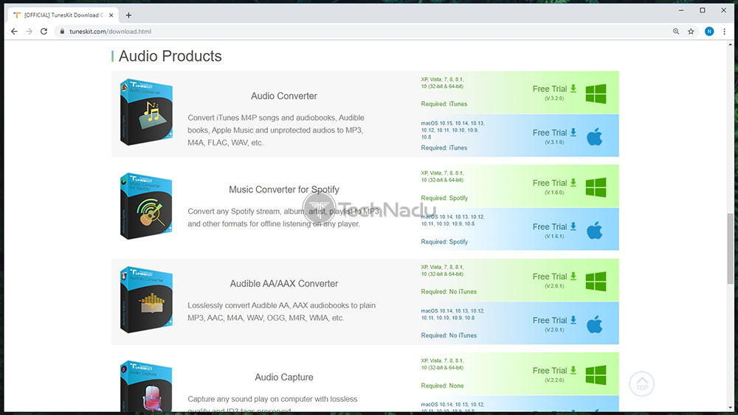738x415 pixels.
Task: Open the zoom magnifier icon in address bar
Action: pos(676,32)
